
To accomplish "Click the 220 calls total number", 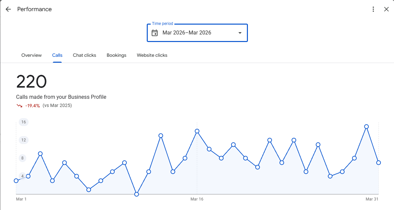I will pos(32,82).
